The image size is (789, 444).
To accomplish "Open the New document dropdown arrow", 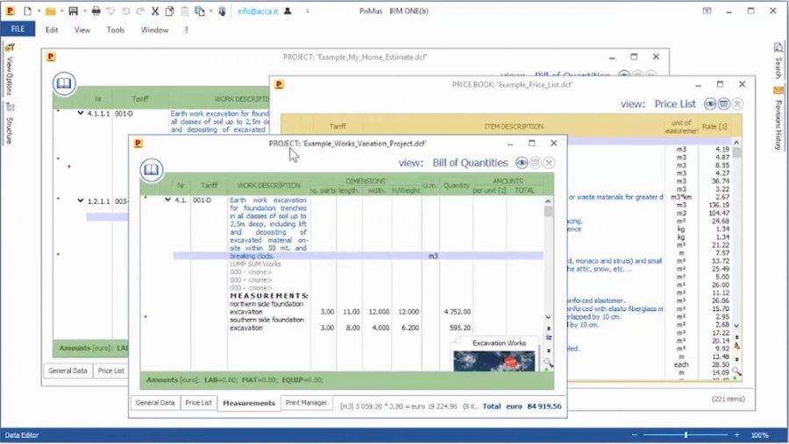I will [39, 11].
